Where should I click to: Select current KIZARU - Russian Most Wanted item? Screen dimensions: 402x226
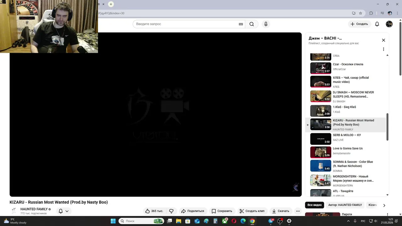(345, 125)
